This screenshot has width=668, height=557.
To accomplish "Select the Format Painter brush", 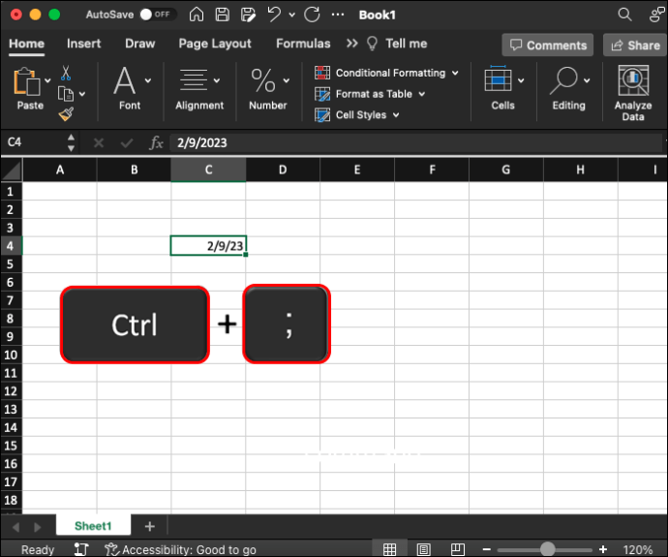I will coord(66,113).
